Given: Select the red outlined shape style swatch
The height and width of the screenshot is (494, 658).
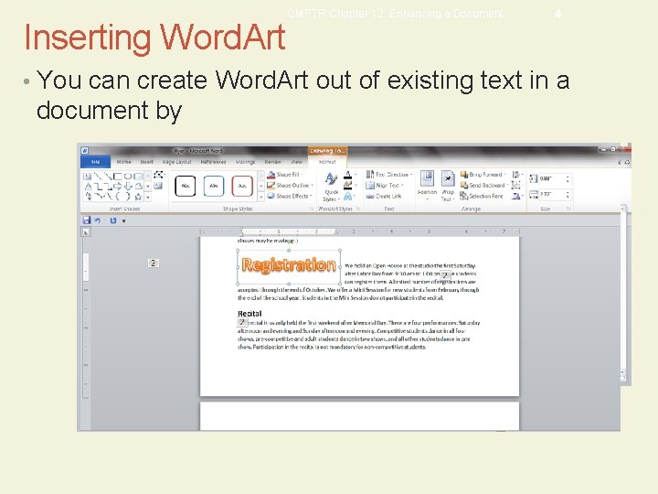Looking at the screenshot, I should tap(242, 186).
